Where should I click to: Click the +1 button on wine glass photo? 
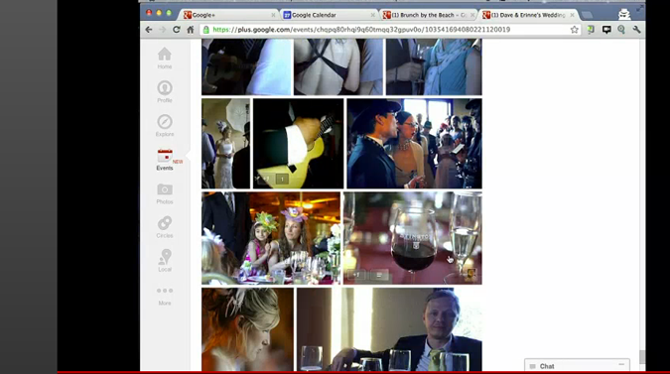coord(356,275)
